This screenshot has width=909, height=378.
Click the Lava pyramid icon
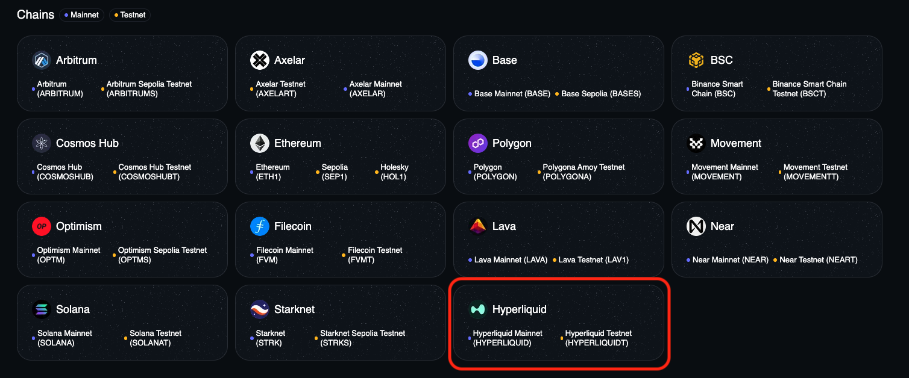pyautogui.click(x=477, y=226)
